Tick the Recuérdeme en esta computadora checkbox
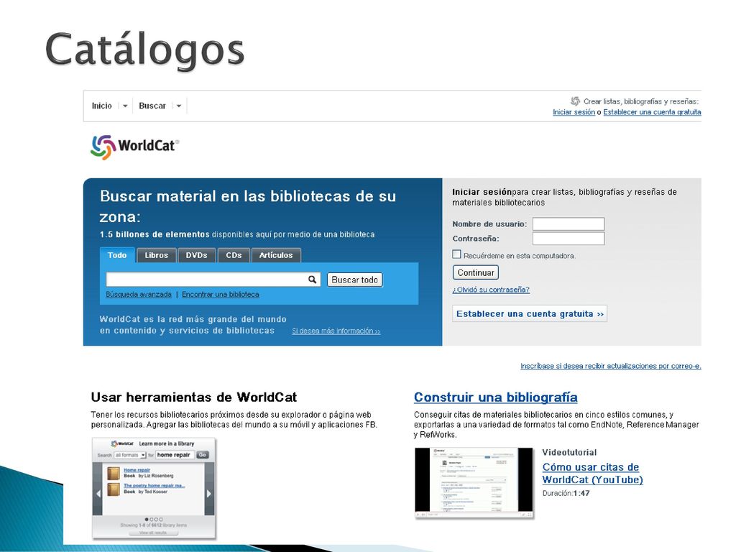736x552 pixels. point(456,254)
